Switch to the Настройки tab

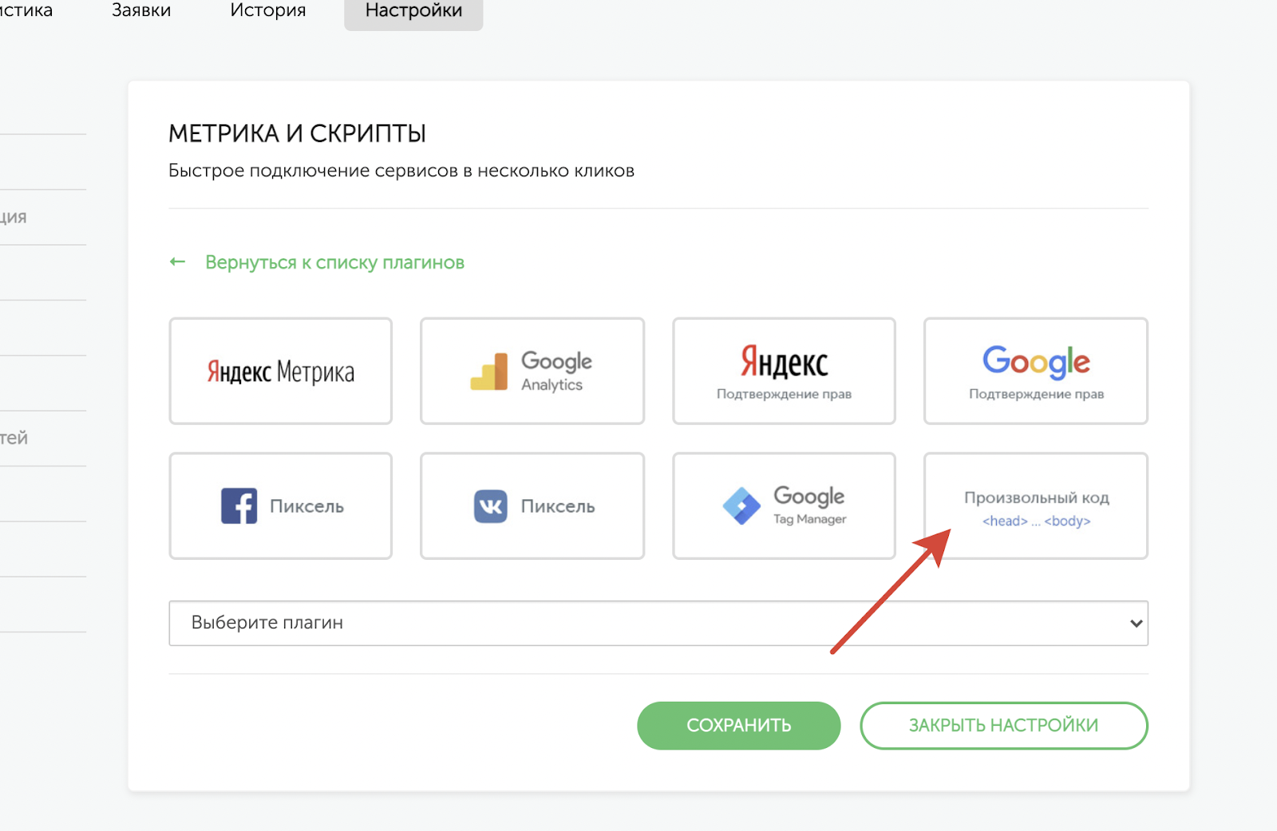pos(413,11)
